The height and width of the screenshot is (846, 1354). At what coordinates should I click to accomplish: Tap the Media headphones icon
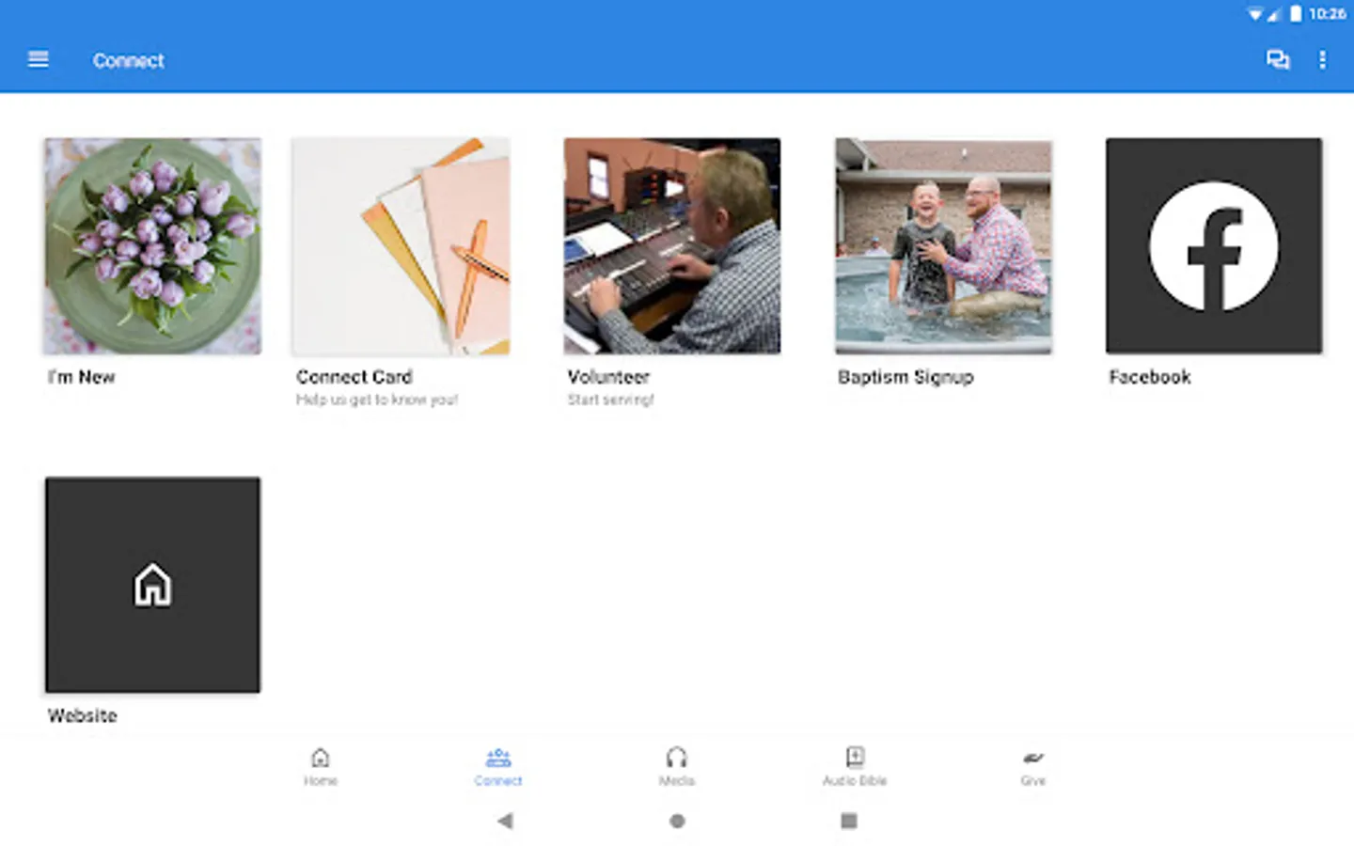(676, 758)
